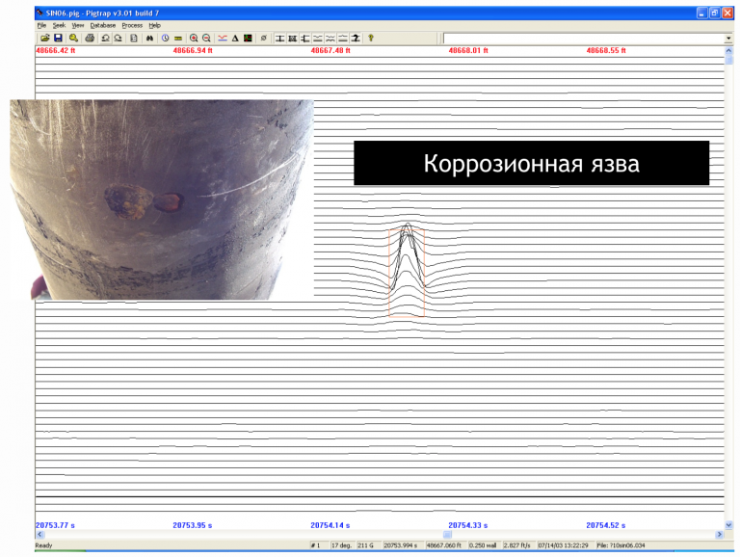Open the Seek menu
The height and width of the screenshot is (557, 740).
pyautogui.click(x=59, y=25)
